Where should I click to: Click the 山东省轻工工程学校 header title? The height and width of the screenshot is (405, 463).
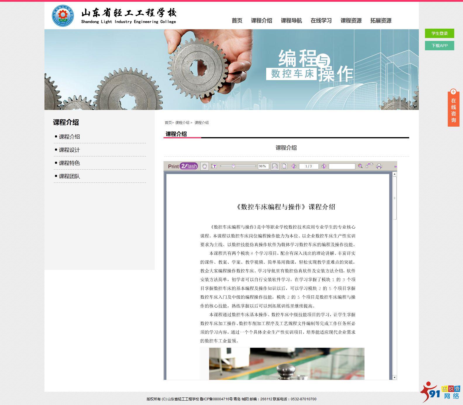129,13
